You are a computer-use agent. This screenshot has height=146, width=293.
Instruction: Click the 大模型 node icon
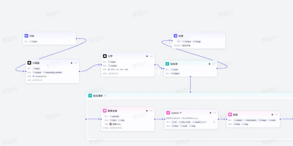point(29,63)
